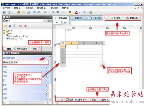Viewport: 144px width, 106px height.
Task: Click the redo arrow icon
Action: click(45, 12)
